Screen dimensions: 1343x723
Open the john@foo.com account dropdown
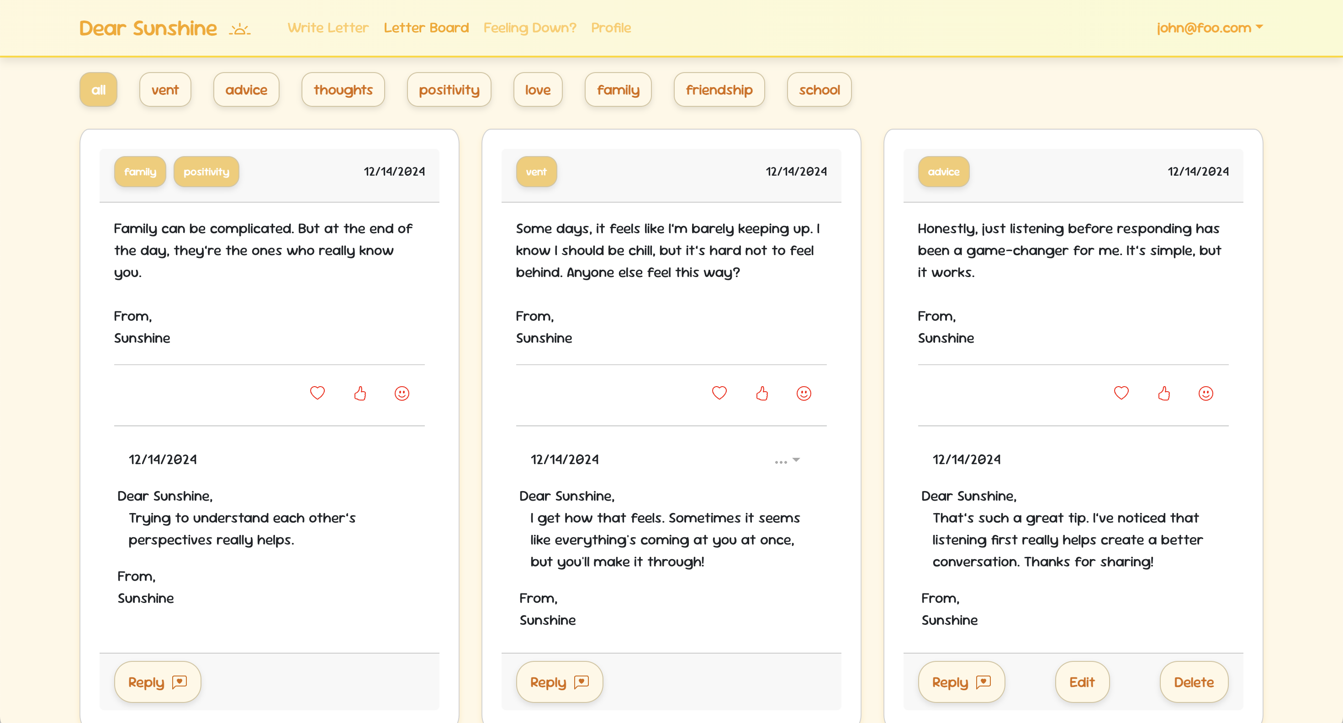coord(1210,27)
